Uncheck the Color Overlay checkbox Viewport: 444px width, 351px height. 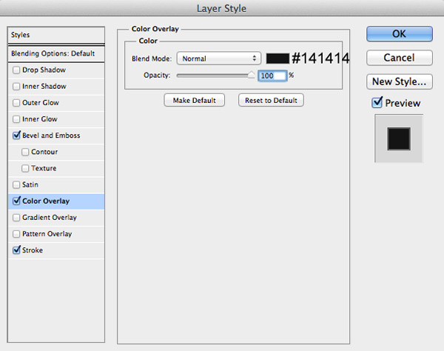coord(16,201)
